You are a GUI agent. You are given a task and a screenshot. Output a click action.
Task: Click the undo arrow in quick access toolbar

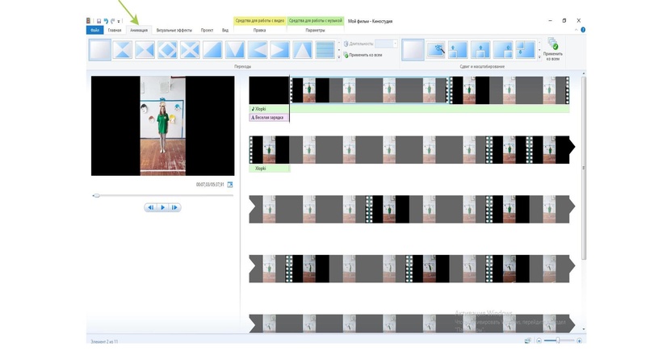(x=106, y=21)
